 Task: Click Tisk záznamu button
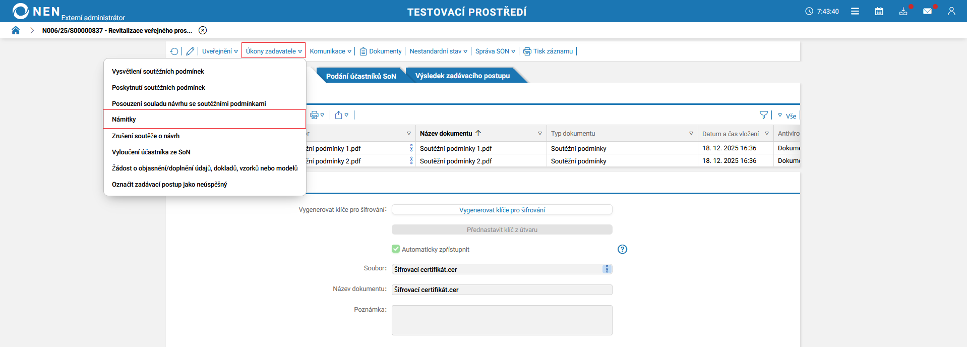pyautogui.click(x=548, y=51)
